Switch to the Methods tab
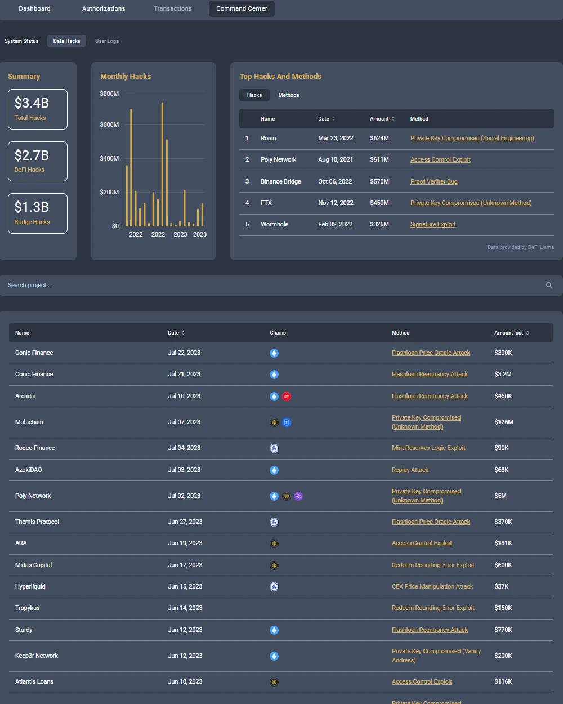 tap(288, 95)
